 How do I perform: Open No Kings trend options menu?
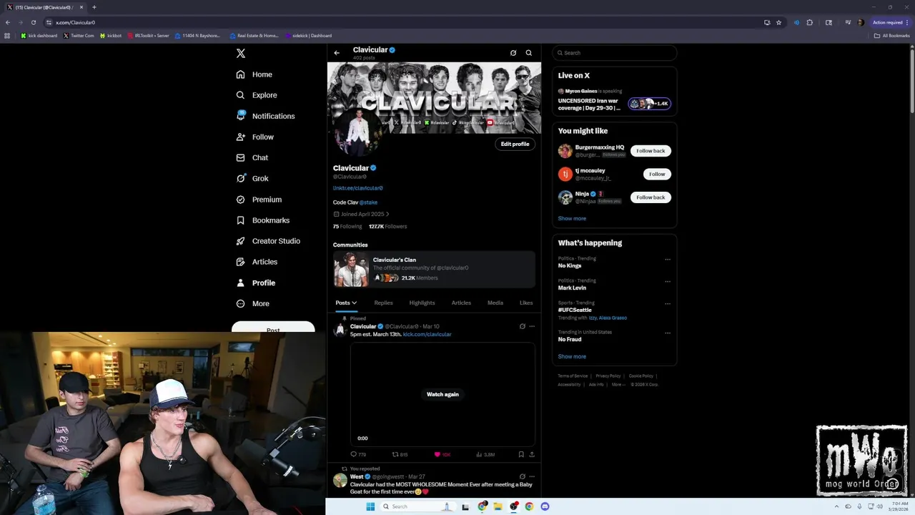pyautogui.click(x=668, y=260)
